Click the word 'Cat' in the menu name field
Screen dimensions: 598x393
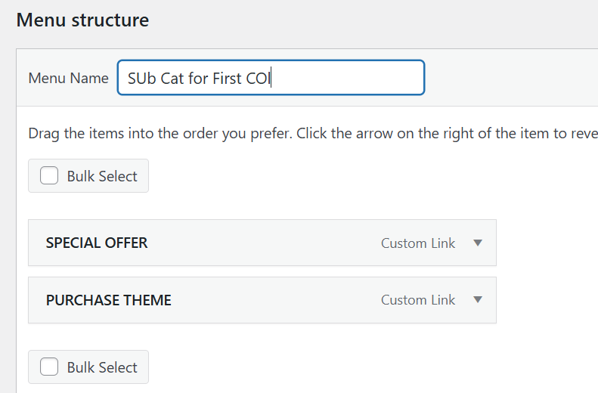(x=172, y=78)
